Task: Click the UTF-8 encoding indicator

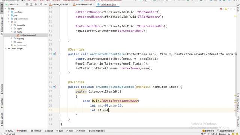Action: pos(214,134)
